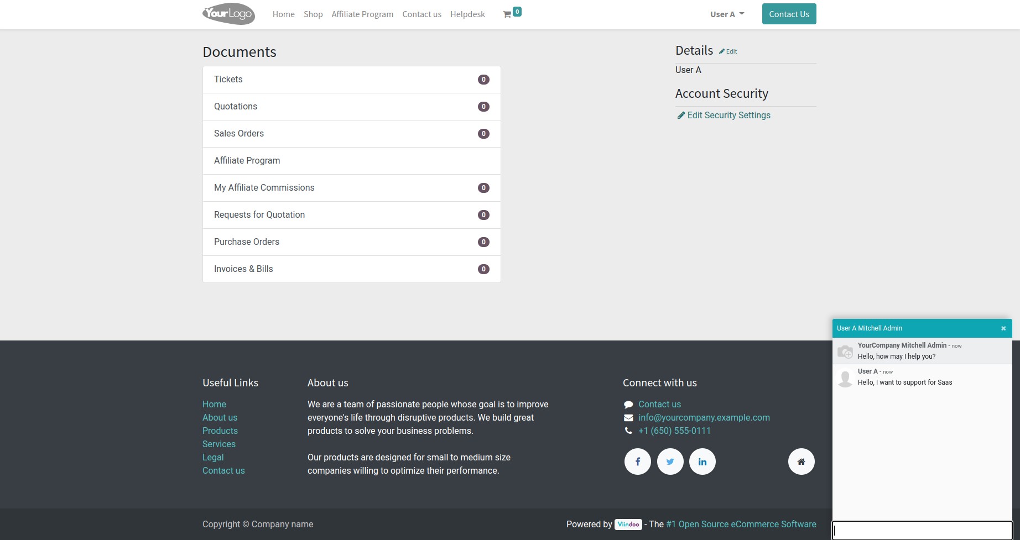Go to Affiliate Program in top navigation
Screen dimensions: 1020x540
click(362, 14)
